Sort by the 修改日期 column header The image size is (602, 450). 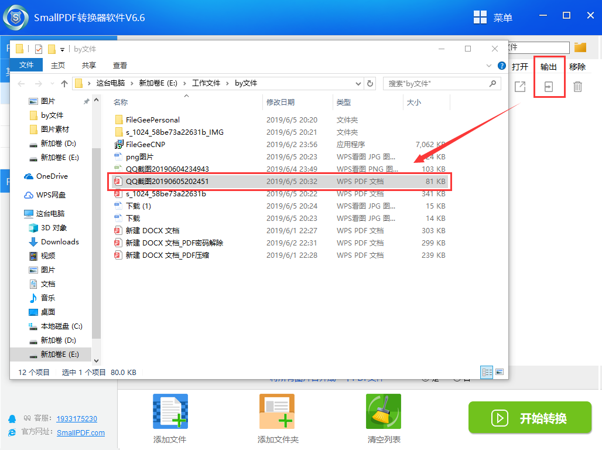[x=281, y=102]
